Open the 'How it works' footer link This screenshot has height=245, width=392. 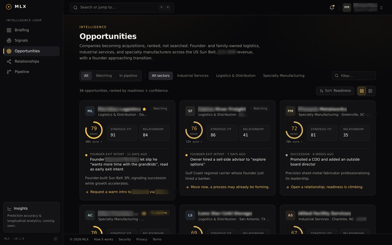point(104,240)
